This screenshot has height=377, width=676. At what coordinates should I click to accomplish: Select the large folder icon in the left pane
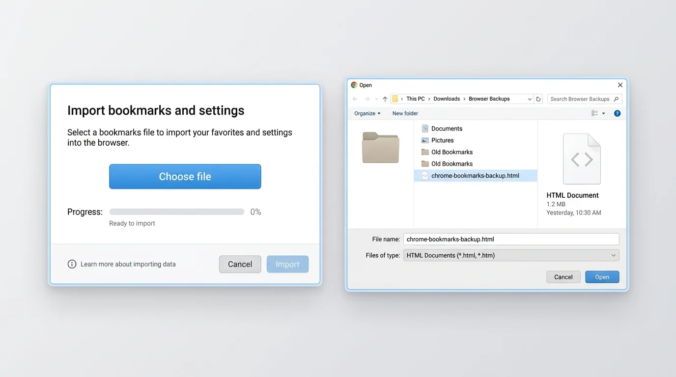[x=381, y=147]
